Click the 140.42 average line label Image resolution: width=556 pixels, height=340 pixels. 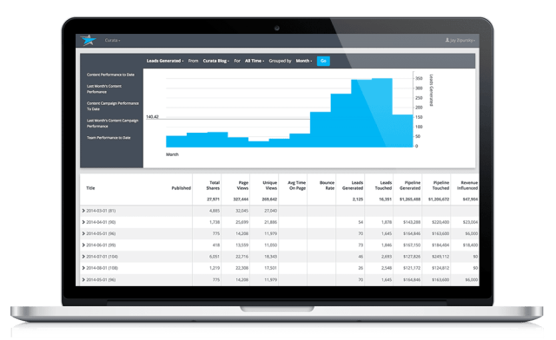point(152,117)
